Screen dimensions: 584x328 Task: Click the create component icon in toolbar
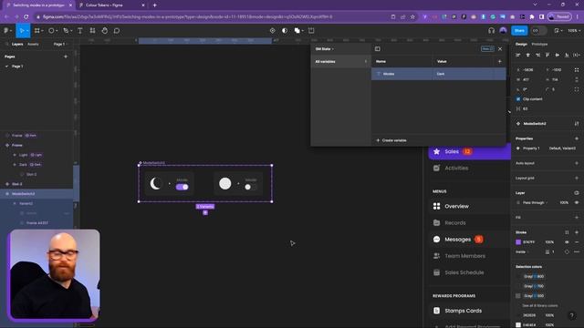(272, 30)
